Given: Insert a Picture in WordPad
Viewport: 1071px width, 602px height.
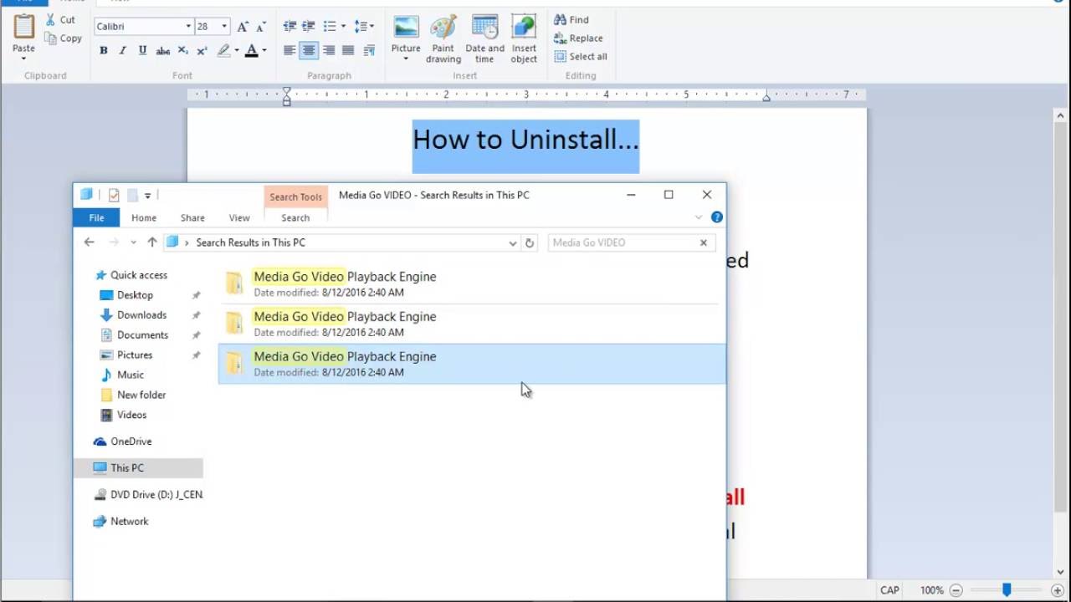Looking at the screenshot, I should coord(406,38).
